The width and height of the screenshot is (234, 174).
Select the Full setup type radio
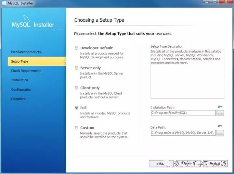pos(76,108)
